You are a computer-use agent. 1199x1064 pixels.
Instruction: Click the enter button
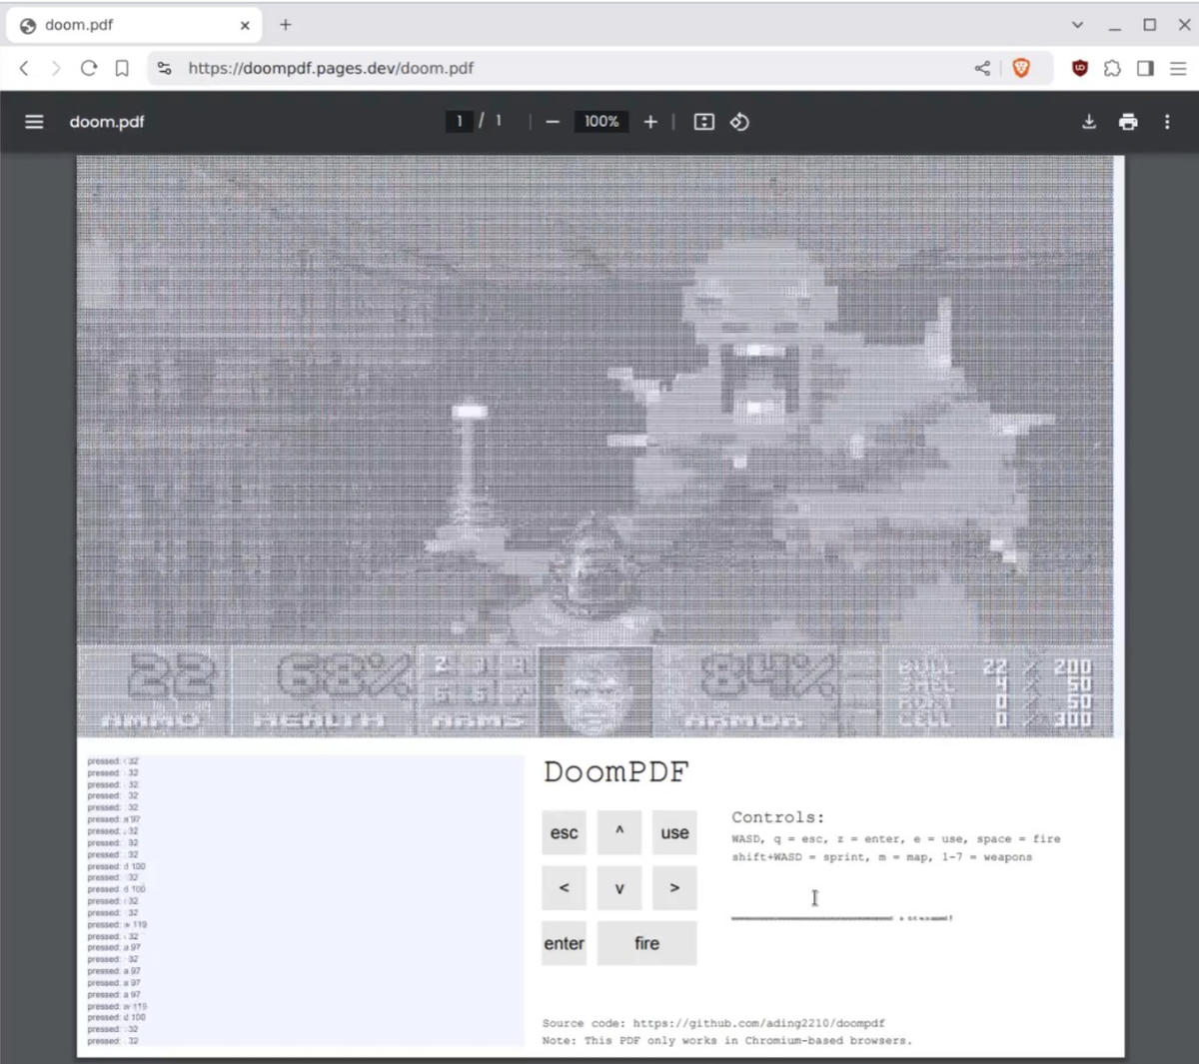coord(564,943)
